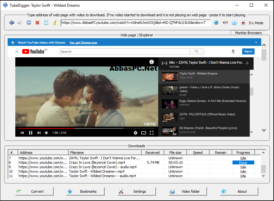The image size is (274, 201).
Task: Go back with the blue arrow
Action: [11, 23]
